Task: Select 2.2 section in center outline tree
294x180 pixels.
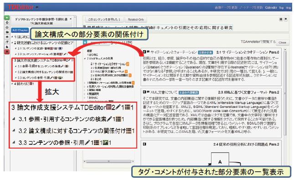Action: 106,68
